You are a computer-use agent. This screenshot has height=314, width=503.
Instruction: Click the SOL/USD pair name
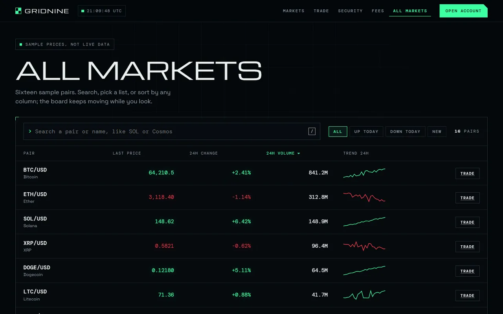click(35, 219)
